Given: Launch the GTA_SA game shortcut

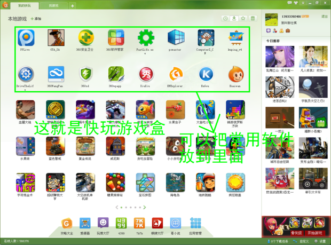Looking at the screenshot, I should (x=56, y=38).
